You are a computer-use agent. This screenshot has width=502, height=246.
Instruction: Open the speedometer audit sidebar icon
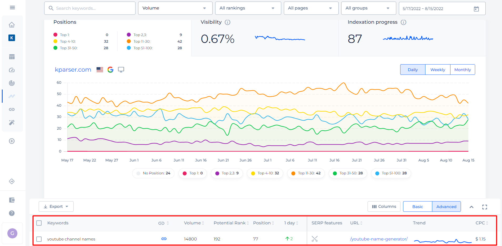pos(12,70)
